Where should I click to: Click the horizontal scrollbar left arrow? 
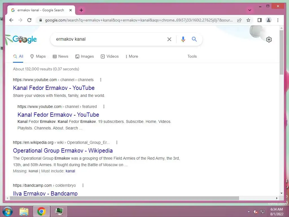pyautogui.click(x=7, y=198)
